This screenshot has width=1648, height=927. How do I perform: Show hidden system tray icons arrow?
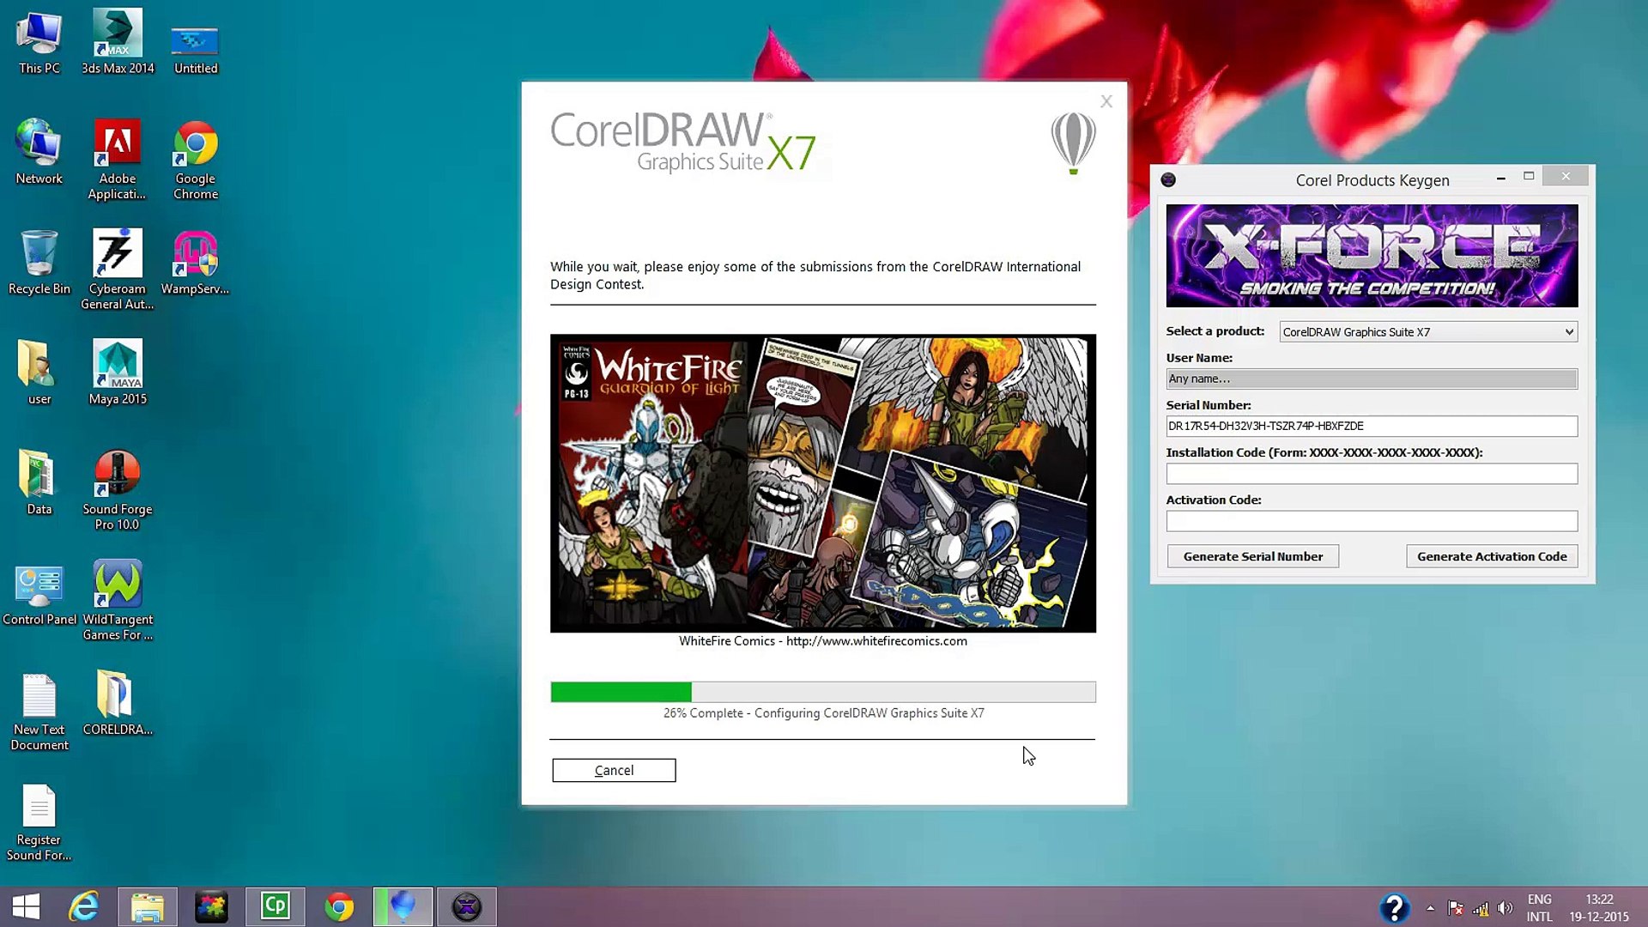tap(1430, 907)
